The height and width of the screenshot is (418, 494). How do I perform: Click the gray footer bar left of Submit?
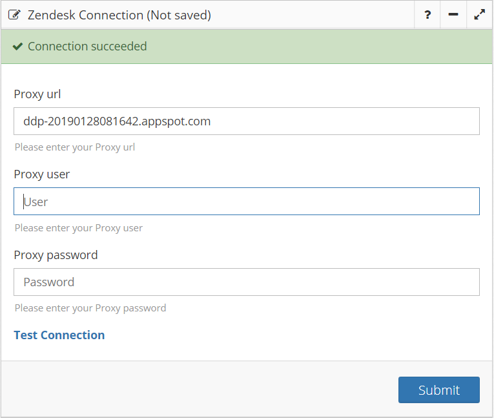tap(194, 390)
